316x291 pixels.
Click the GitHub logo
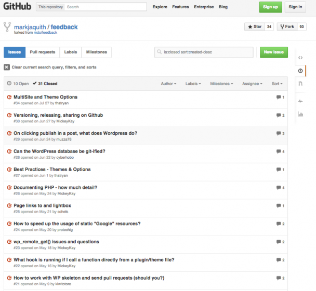tap(17, 6)
